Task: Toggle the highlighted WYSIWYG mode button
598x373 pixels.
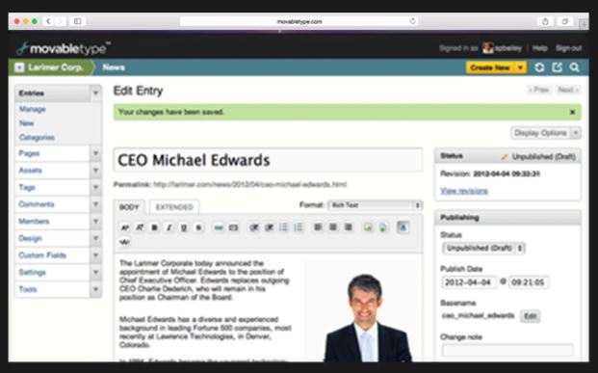Action: click(x=403, y=227)
